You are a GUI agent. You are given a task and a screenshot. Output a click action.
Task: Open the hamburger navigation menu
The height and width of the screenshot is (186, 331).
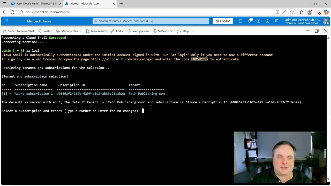tap(17, 21)
